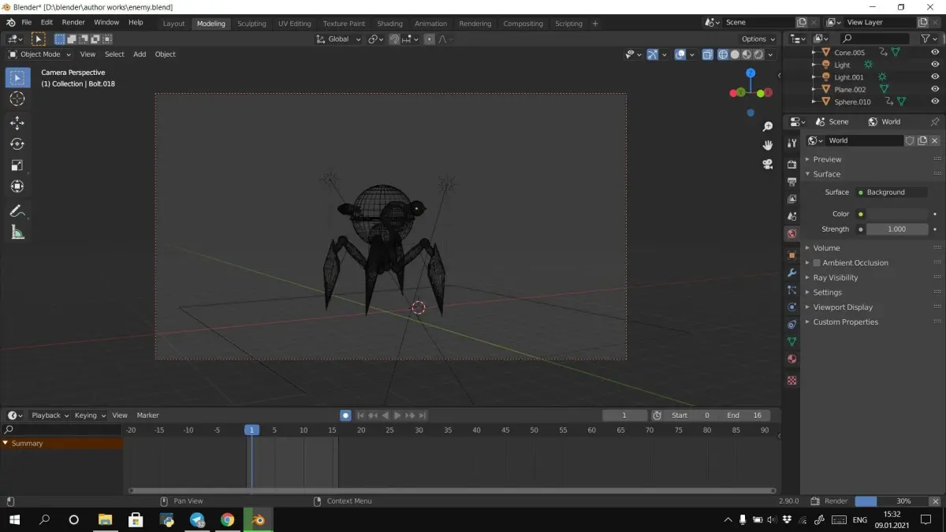
Task: Select the Scale tool
Action: point(17,166)
